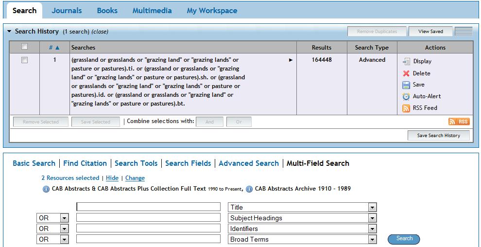Click the Display icon in Actions
The image size is (481, 247).
click(406, 61)
